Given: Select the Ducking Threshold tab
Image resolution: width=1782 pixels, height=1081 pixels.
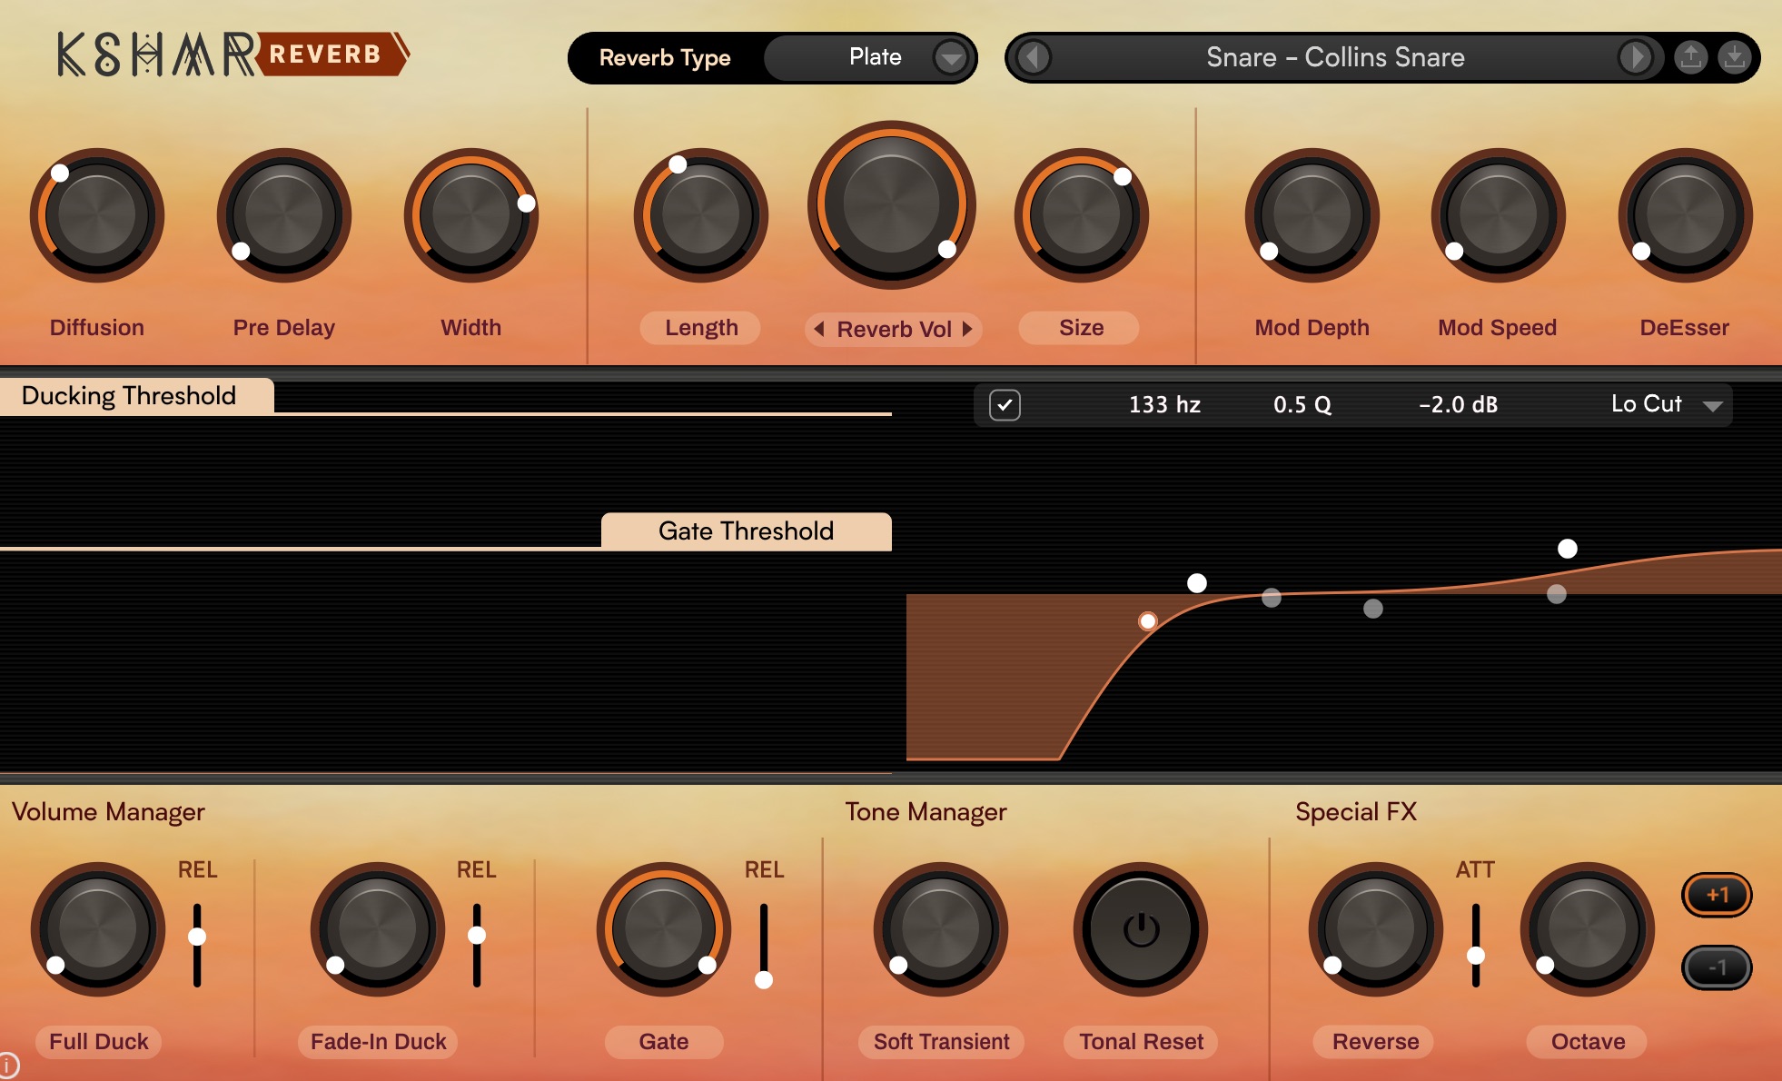Looking at the screenshot, I should pyautogui.click(x=129, y=396).
